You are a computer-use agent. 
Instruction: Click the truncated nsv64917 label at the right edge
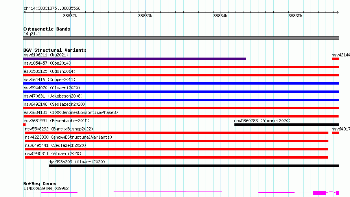click(341, 129)
